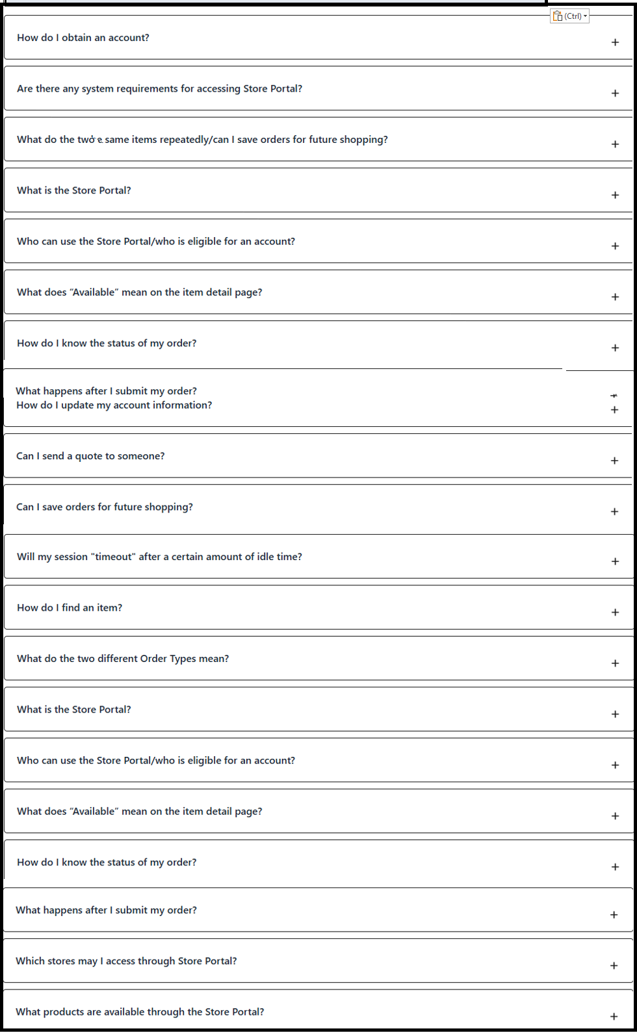Image resolution: width=637 pixels, height=1033 pixels.
Task: Click the "What products are available through the Store Portal?" text
Action: [140, 1012]
